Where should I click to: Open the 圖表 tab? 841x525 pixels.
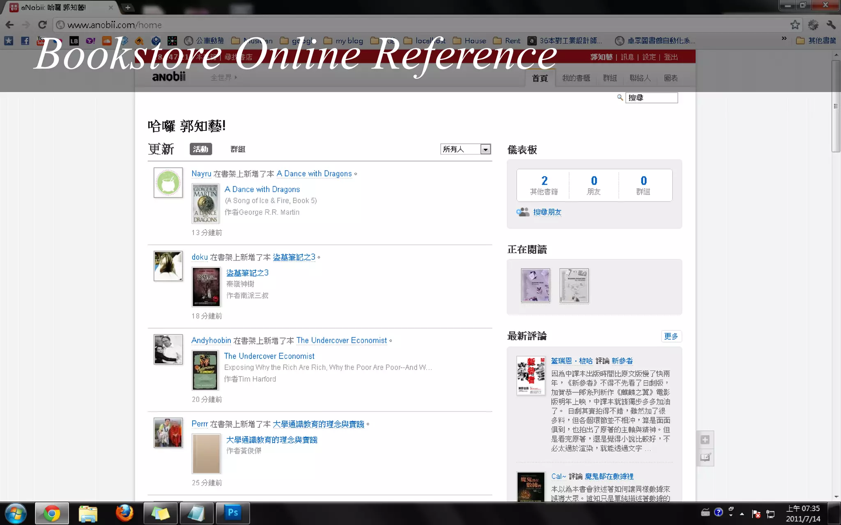pos(671,78)
